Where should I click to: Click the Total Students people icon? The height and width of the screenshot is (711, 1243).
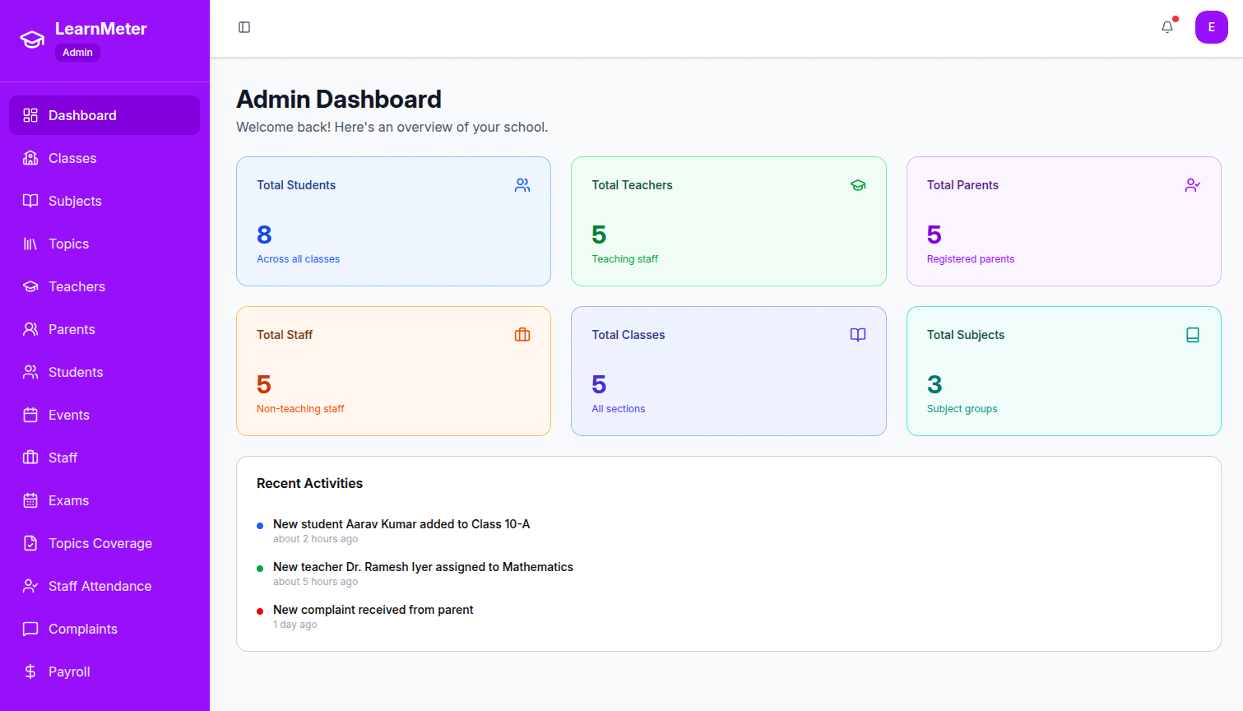pyautogui.click(x=522, y=185)
